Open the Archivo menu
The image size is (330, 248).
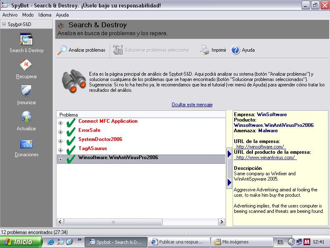point(10,15)
